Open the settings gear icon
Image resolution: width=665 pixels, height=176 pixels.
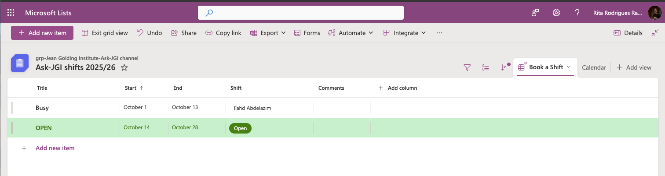[x=556, y=13]
